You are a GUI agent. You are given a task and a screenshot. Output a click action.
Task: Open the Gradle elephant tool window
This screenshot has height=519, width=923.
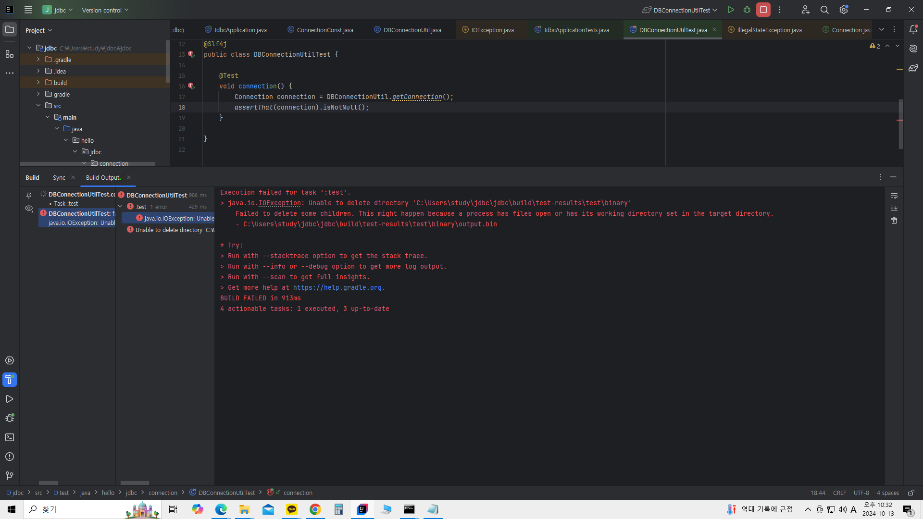913,68
